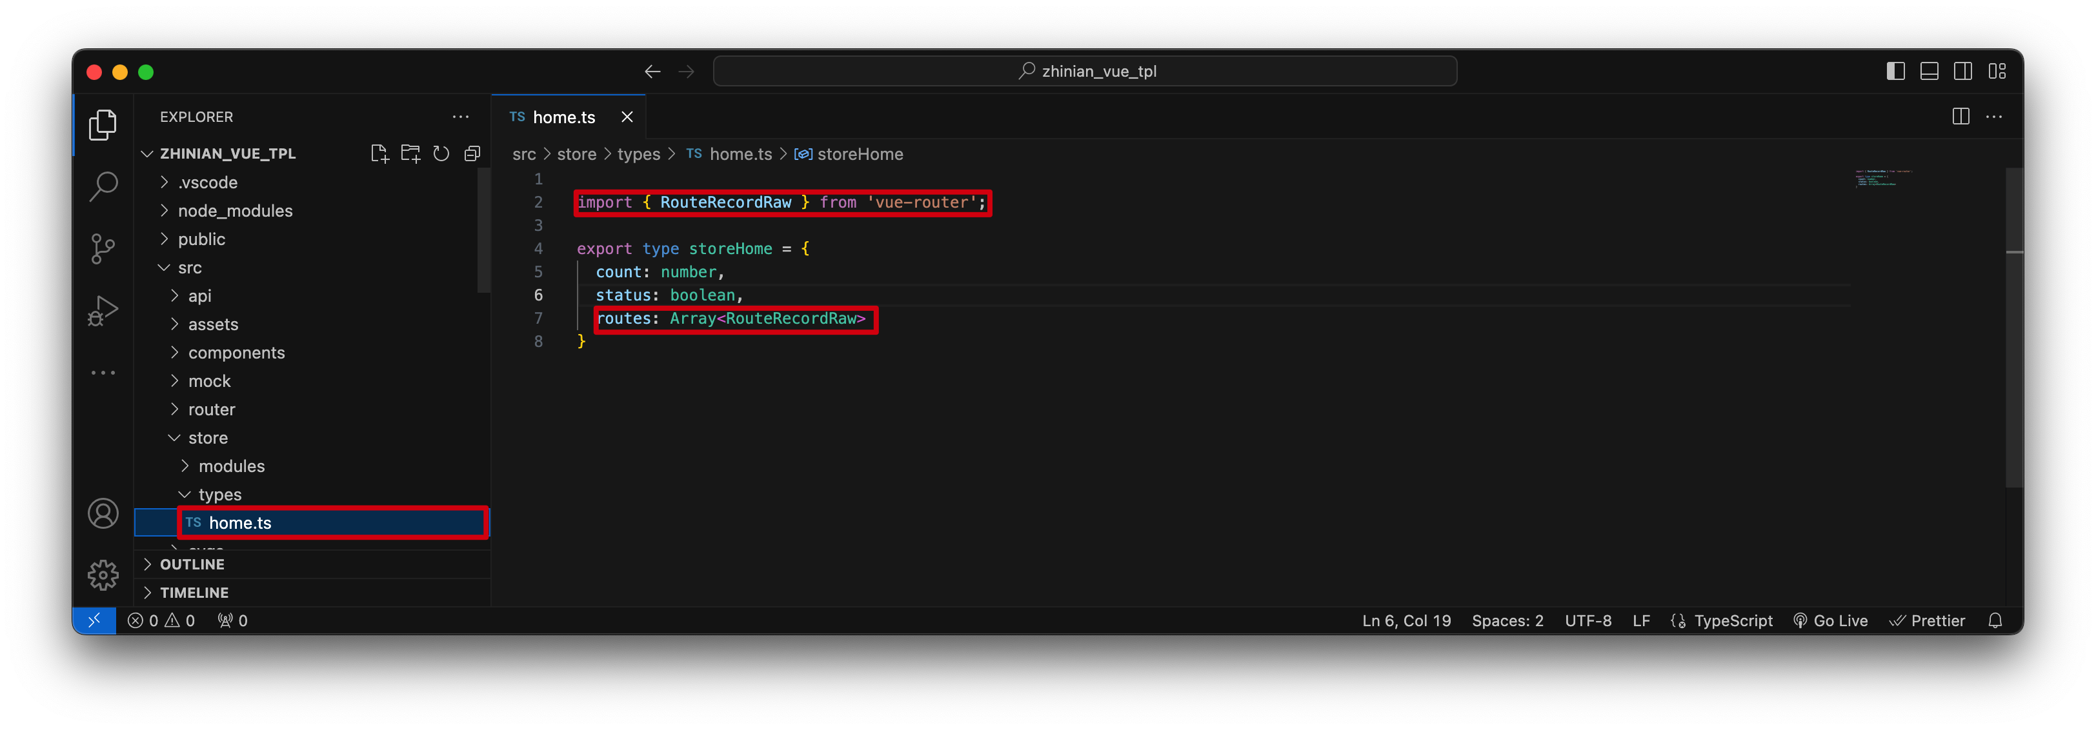Click the explorer panel vertical scrollbar
2096x730 pixels.
[x=483, y=231]
